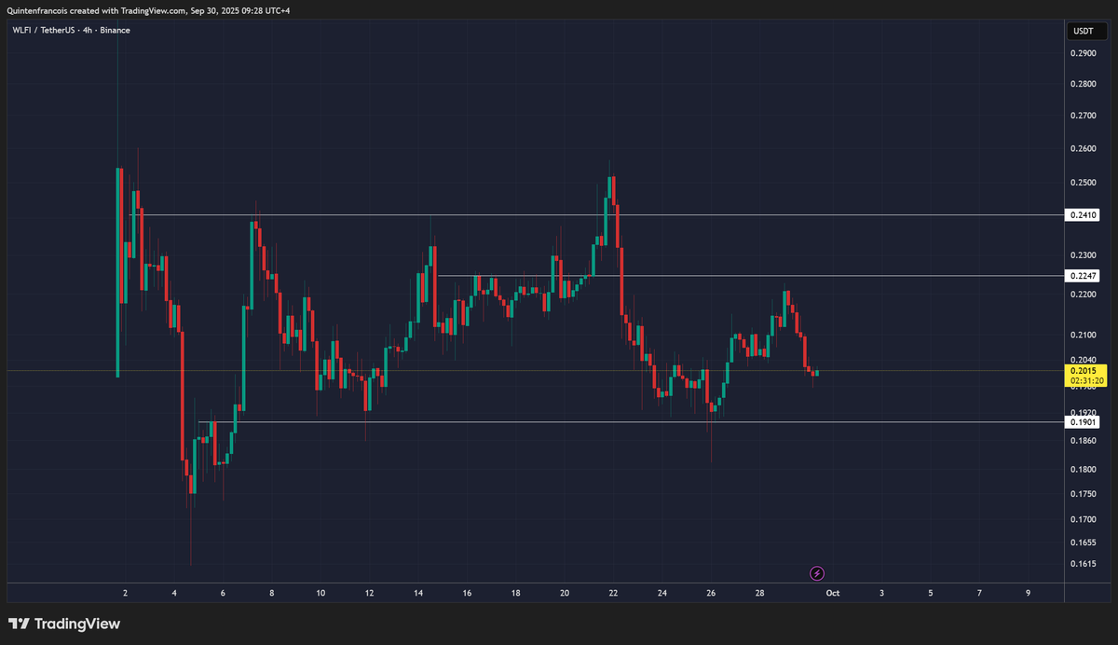Click the 0.1700 price axis label

[1084, 519]
